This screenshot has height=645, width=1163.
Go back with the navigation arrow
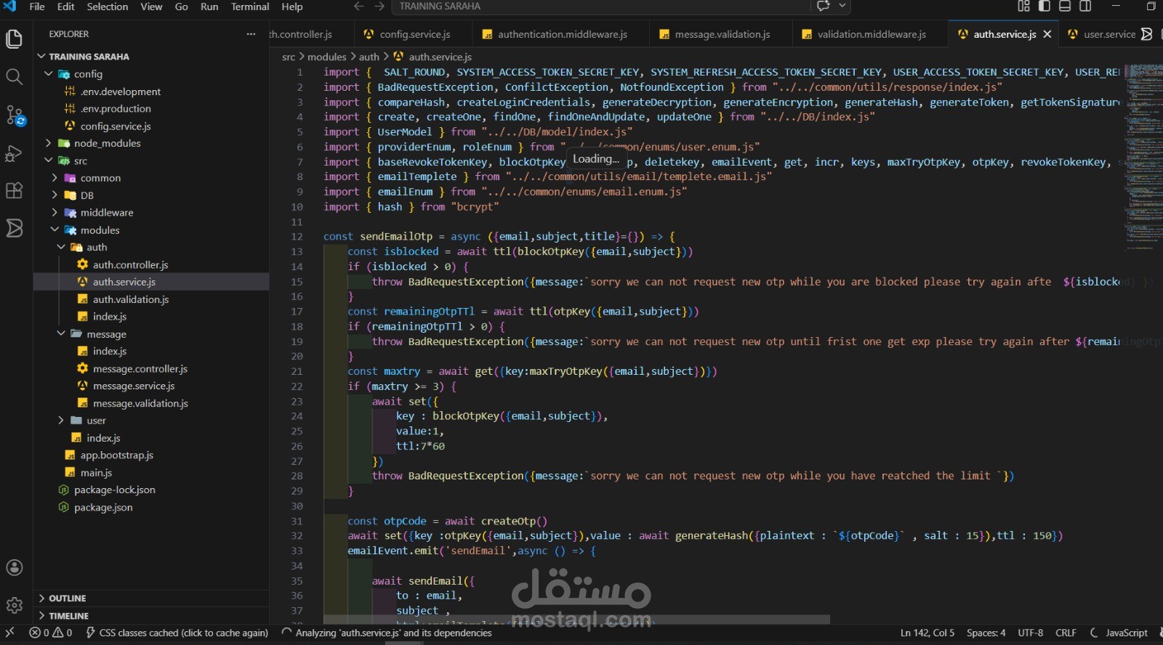click(358, 7)
